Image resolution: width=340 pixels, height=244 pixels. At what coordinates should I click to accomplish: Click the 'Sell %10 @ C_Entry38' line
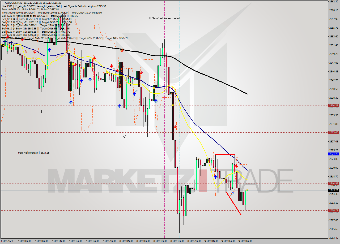(37, 19)
